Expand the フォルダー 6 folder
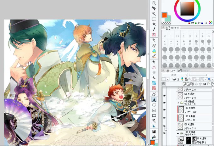 tap(178, 103)
